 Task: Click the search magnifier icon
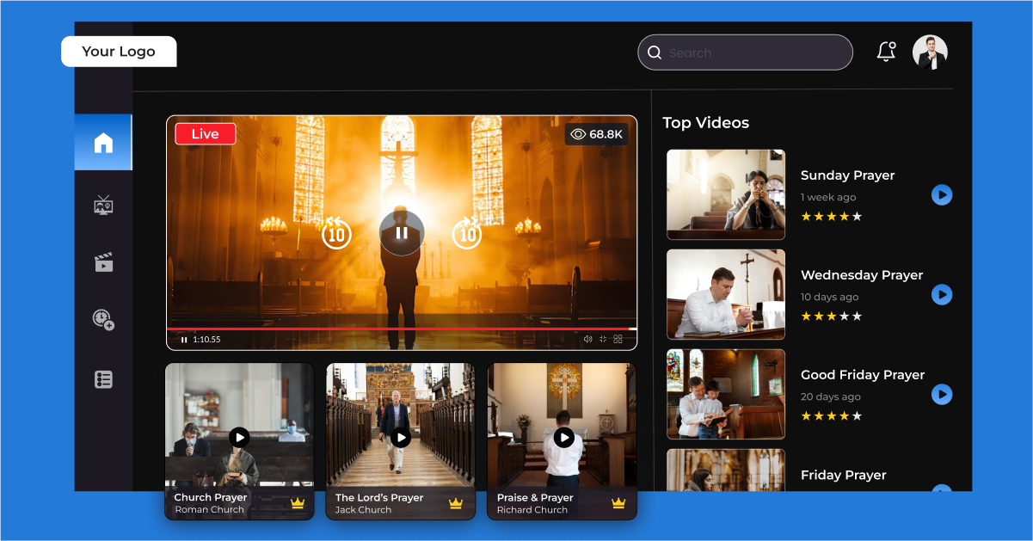pyautogui.click(x=655, y=52)
